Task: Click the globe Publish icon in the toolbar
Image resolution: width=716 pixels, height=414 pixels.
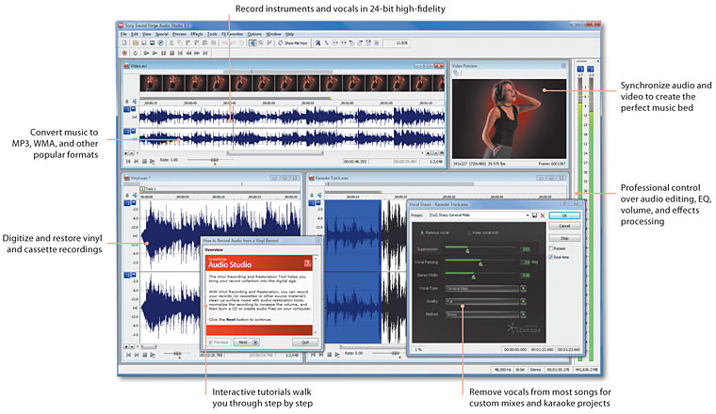Action: (x=161, y=43)
